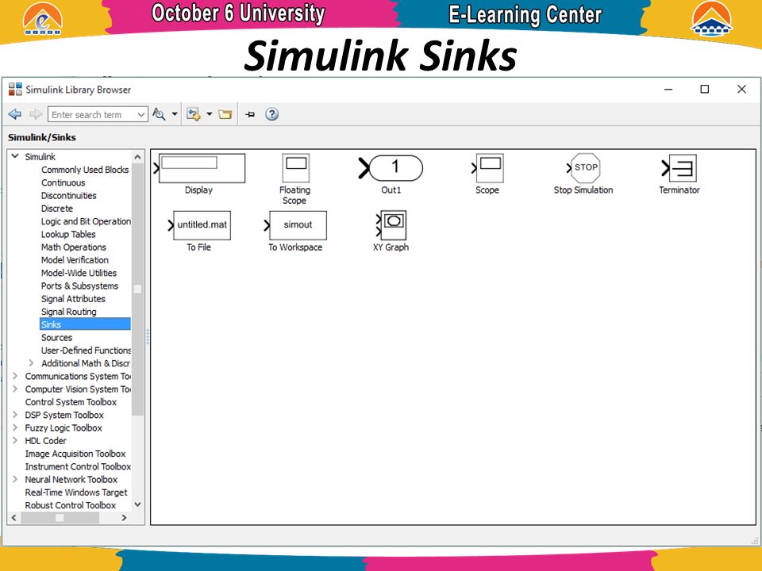Open the new model dropdown arrow
762x571 pixels.
click(x=210, y=114)
